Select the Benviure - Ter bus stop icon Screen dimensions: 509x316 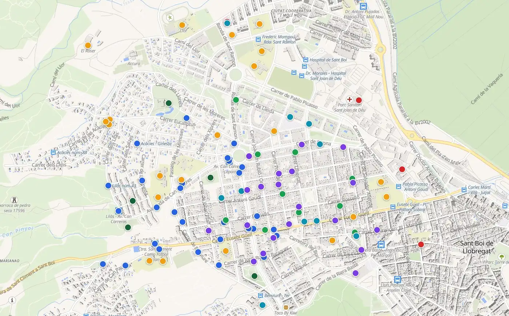260,296
